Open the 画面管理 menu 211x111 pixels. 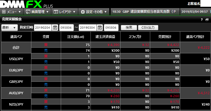(38, 12)
